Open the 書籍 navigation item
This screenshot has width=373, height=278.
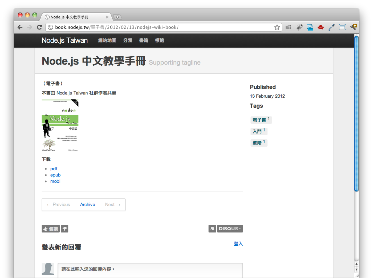coord(143,41)
